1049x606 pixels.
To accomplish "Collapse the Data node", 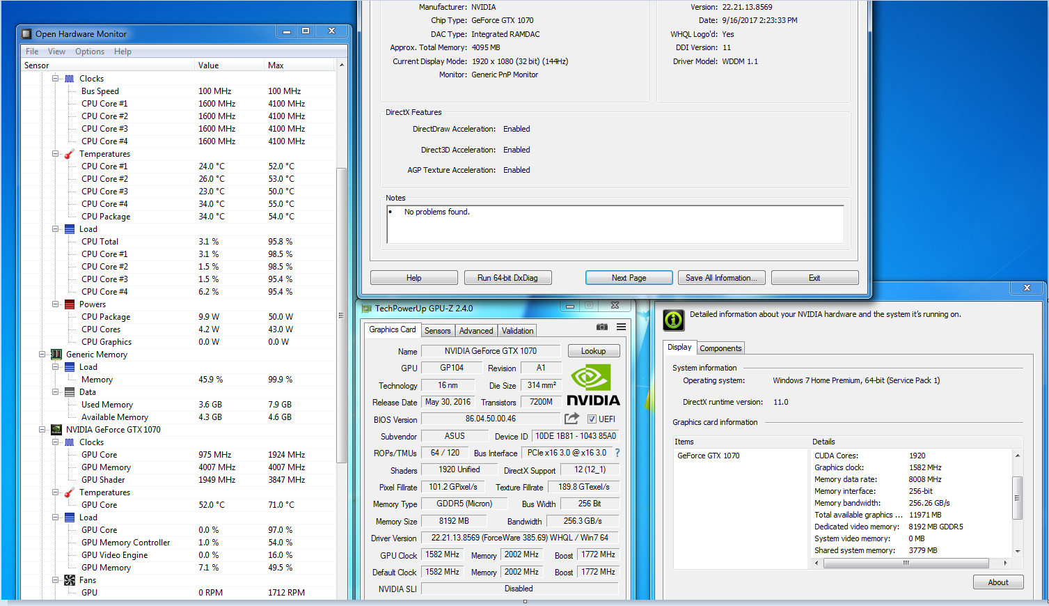I will click(x=55, y=392).
